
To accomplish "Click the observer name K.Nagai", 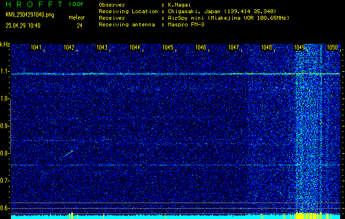I will [x=179, y=5].
